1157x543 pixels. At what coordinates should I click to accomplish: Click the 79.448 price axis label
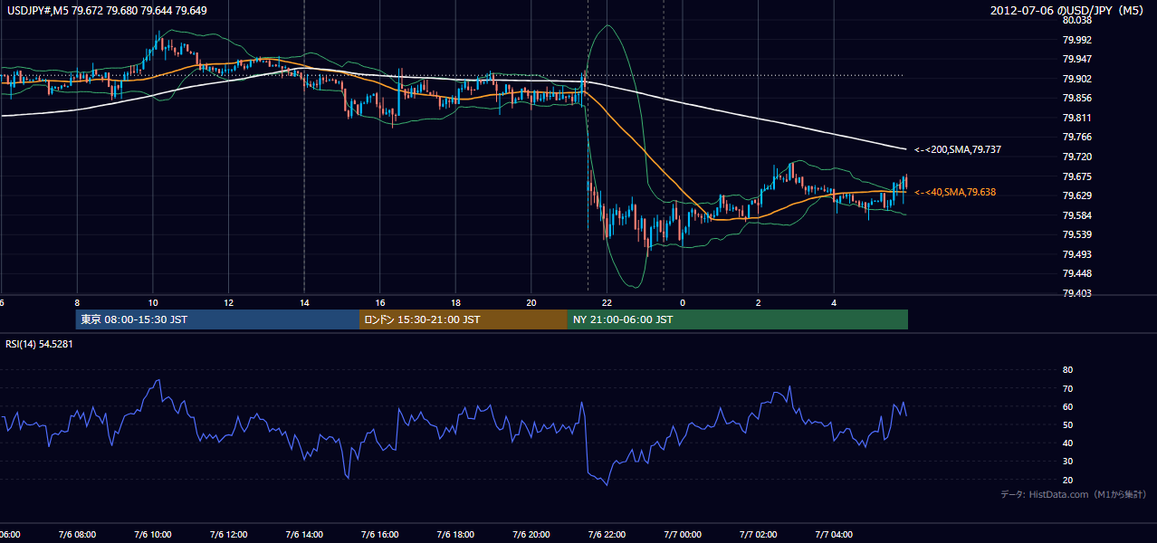[1076, 273]
